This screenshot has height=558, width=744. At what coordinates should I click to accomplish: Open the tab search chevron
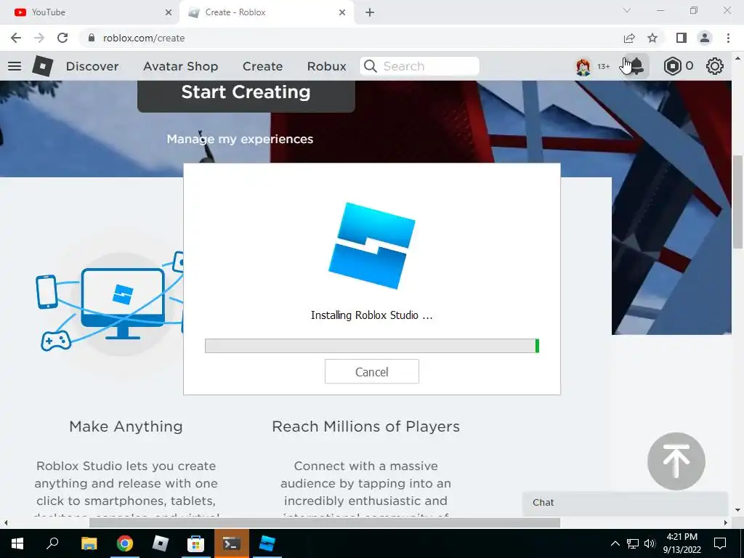[x=627, y=10]
